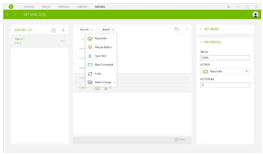This screenshot has width=263, height=154.
Task: Open the user account avatar
Action: pos(255,14)
